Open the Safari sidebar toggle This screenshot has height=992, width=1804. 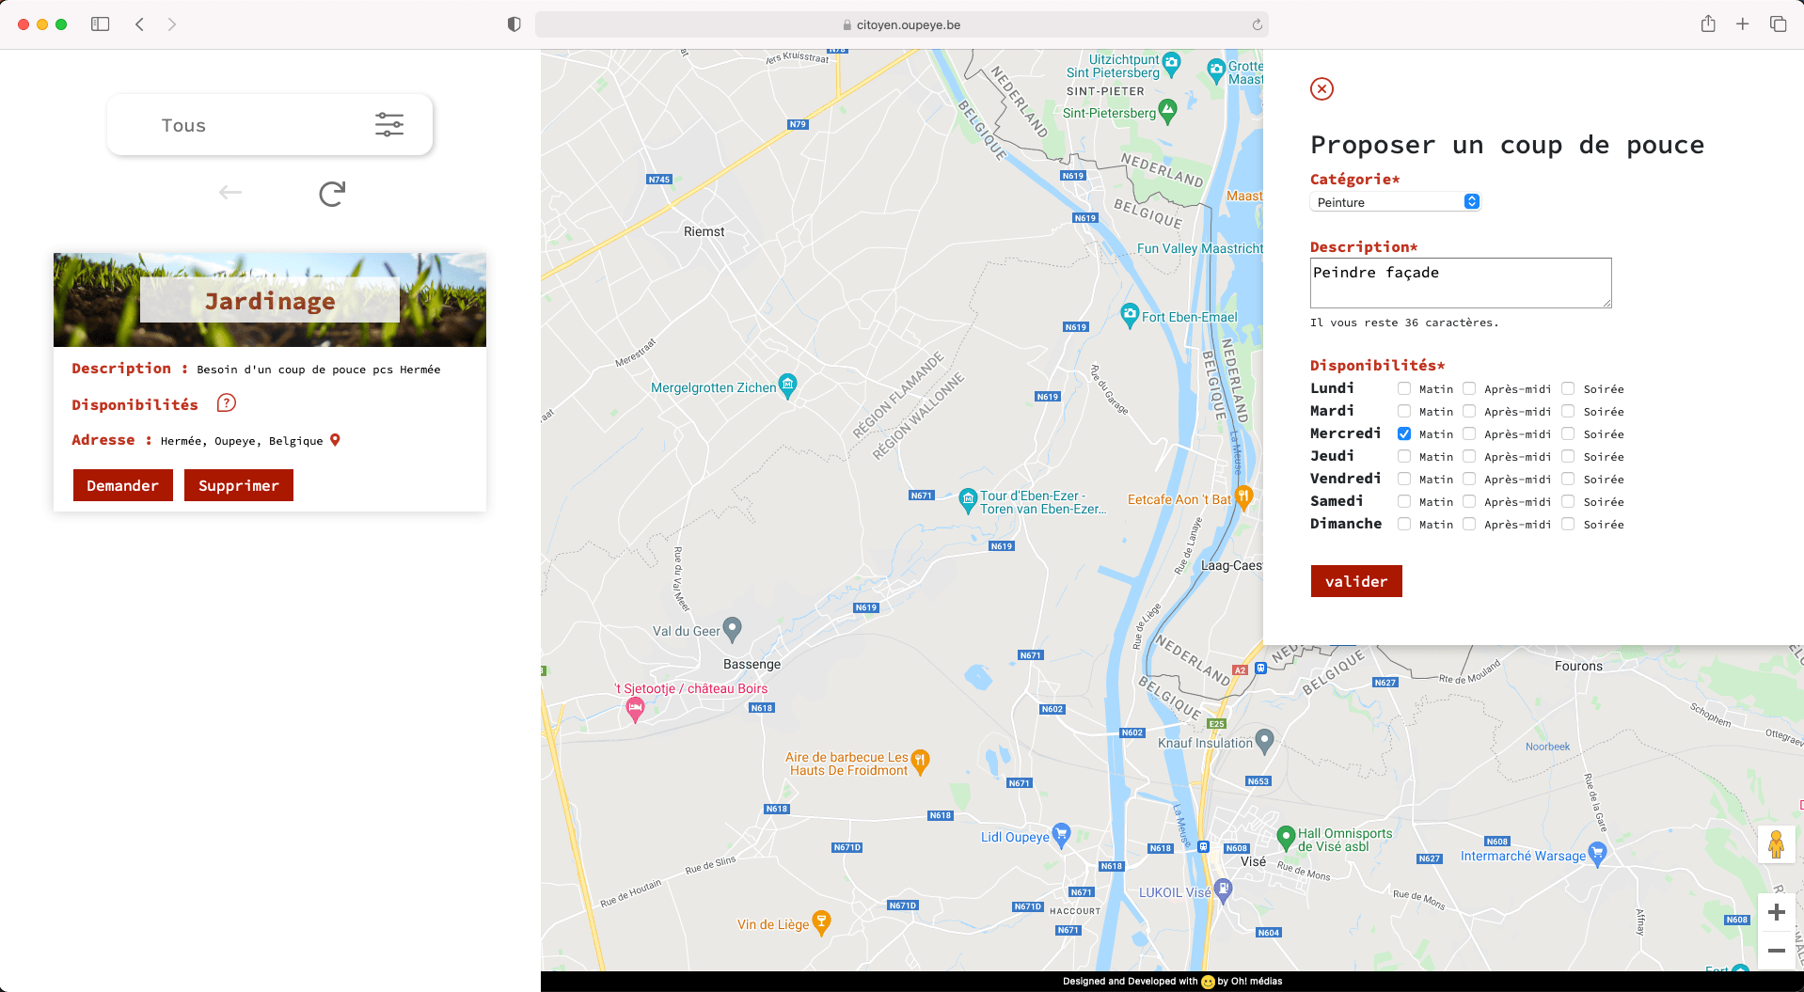[x=101, y=24]
